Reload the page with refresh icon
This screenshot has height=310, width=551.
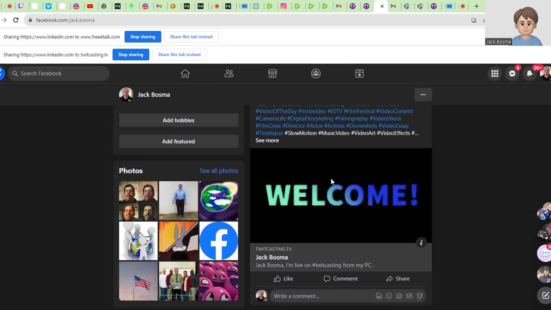point(16,20)
